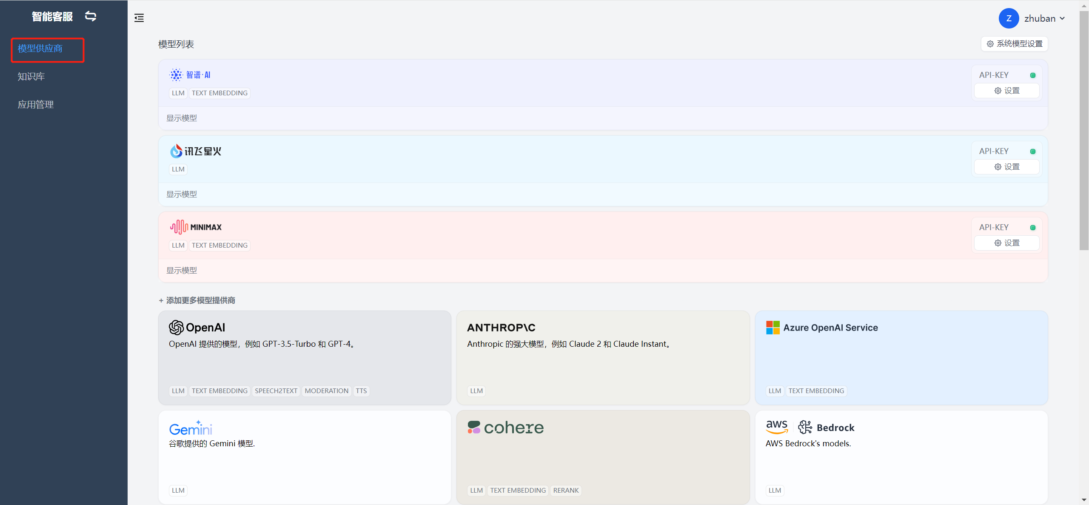Click MODERATION tag on OpenAI card
Screen dimensions: 1089x505
coord(327,391)
